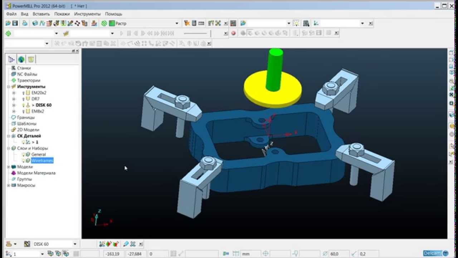Click the yellow tool icon on the simulation toolbar
This screenshot has width=458, height=258.
65,33
